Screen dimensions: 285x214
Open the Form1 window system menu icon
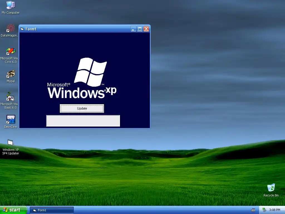coord(22,29)
